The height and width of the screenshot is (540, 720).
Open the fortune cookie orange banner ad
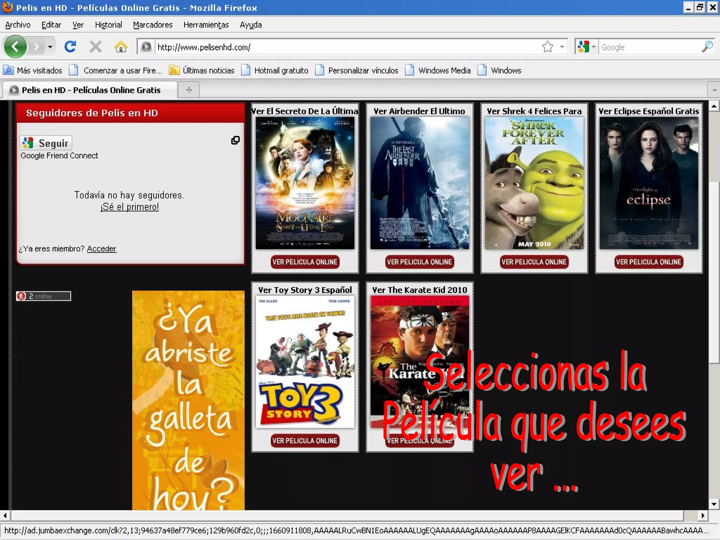tap(188, 400)
